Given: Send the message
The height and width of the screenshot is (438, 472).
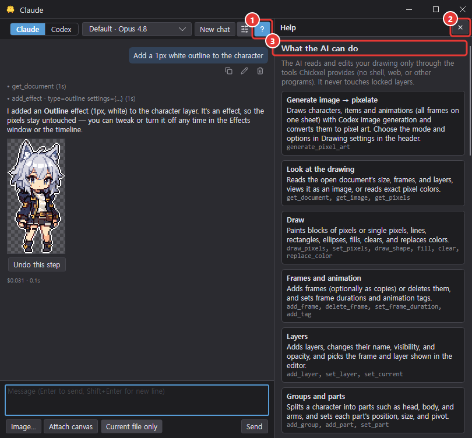Looking at the screenshot, I should tap(255, 426).
